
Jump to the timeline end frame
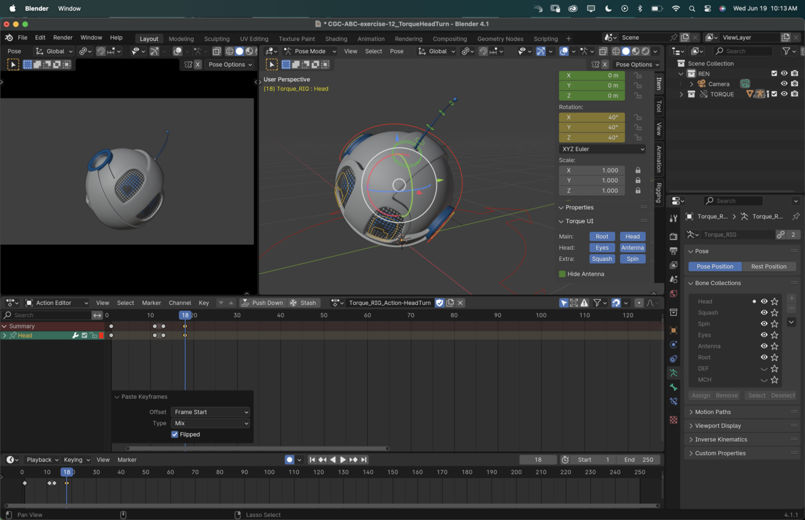pyautogui.click(x=364, y=460)
